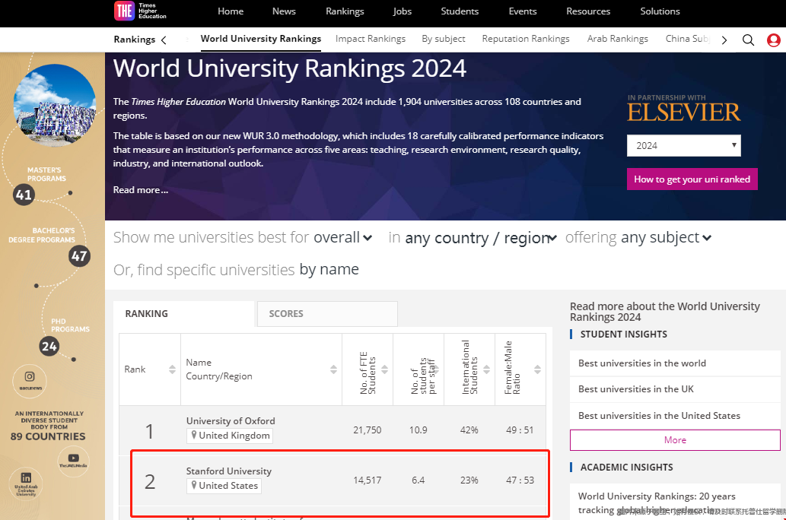The width and height of the screenshot is (786, 520).
Task: Click the ACADEMIC INSIGHTS heading
Action: coord(627,467)
